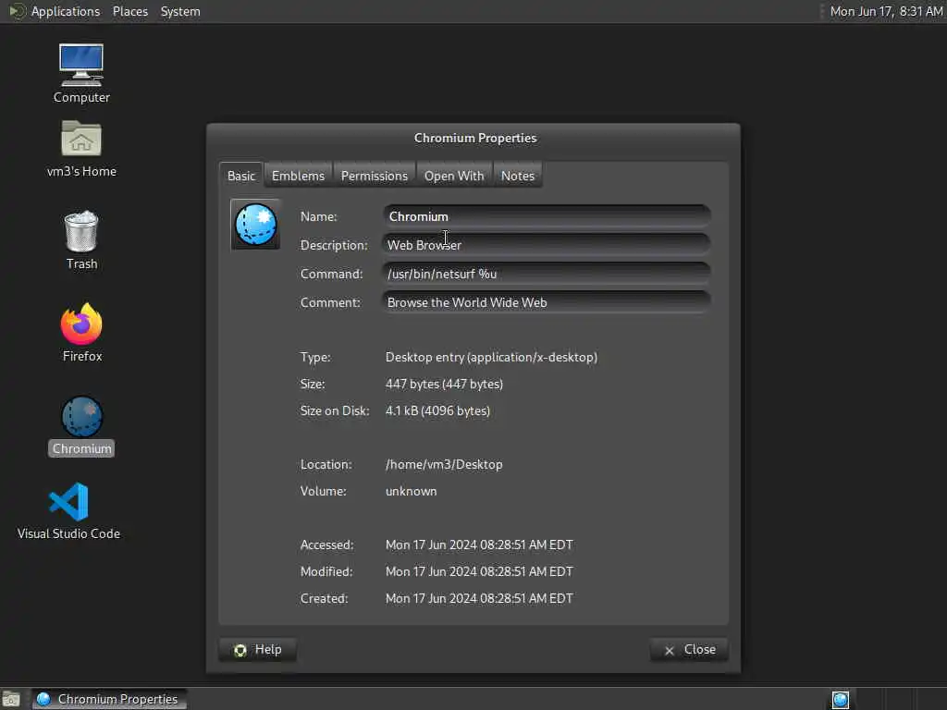Click the text "Desktop entry (application/x-desktop)"
The image size is (947, 710).
pyautogui.click(x=491, y=357)
